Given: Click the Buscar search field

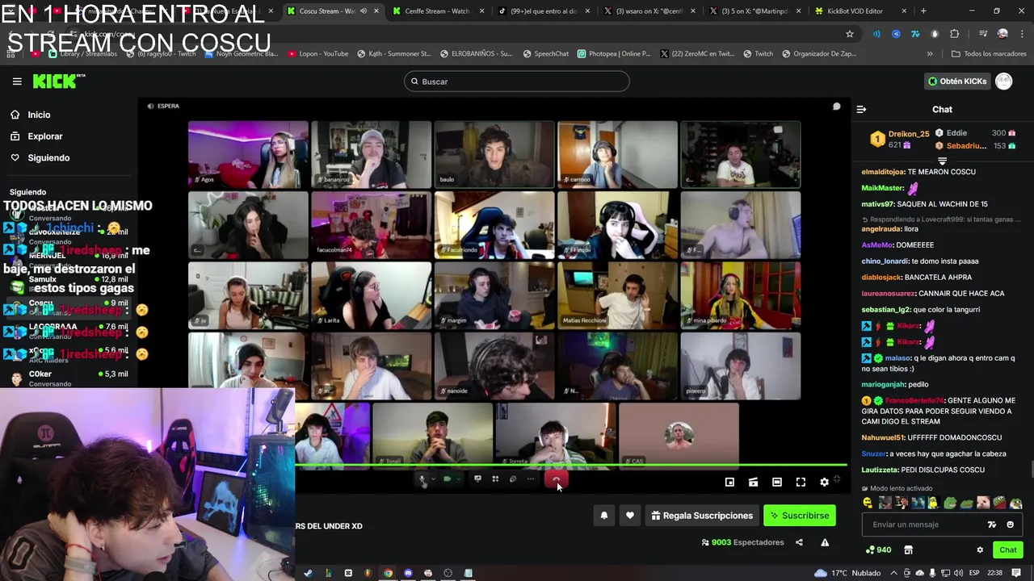Looking at the screenshot, I should [516, 82].
